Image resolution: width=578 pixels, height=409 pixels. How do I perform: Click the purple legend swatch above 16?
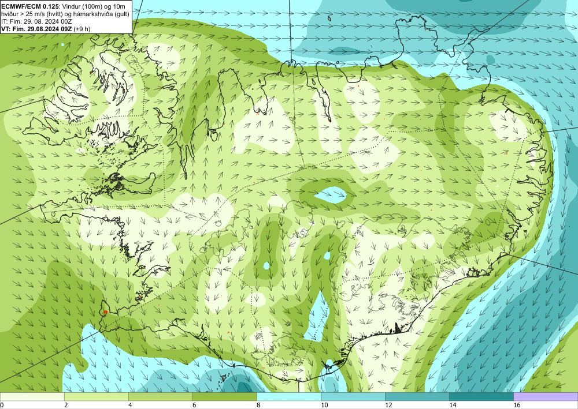546,397
